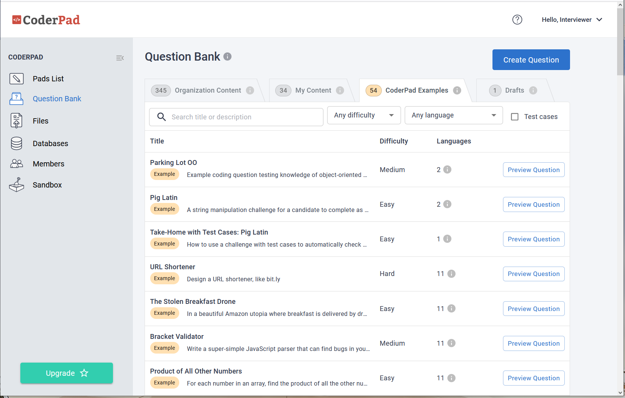Click the Question Bank sidebar icon
This screenshot has width=625, height=398.
point(17,99)
